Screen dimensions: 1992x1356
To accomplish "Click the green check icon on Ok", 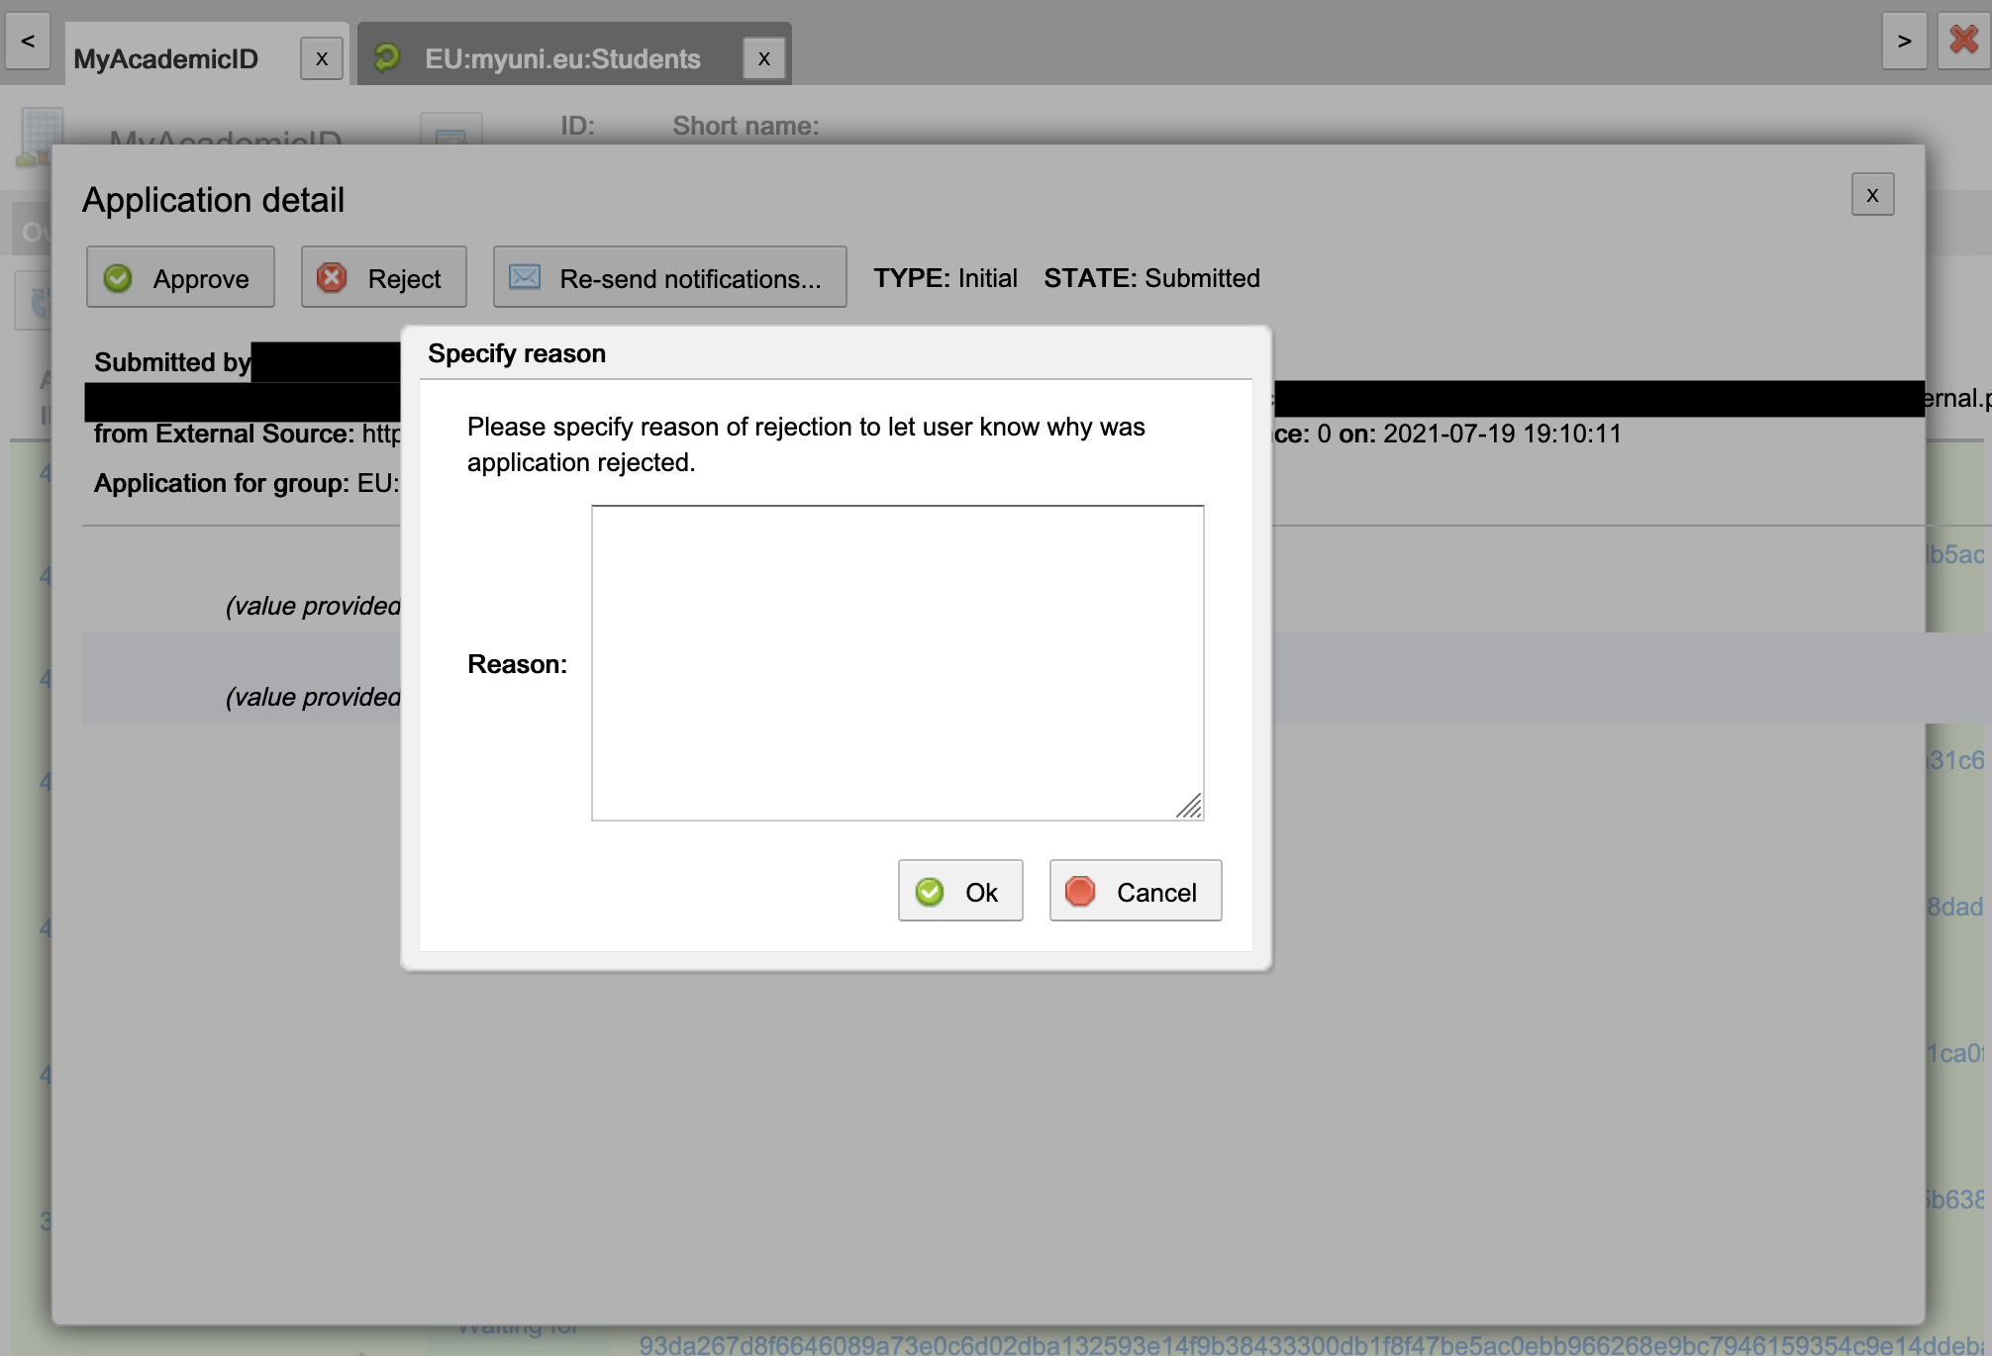I will click(930, 892).
